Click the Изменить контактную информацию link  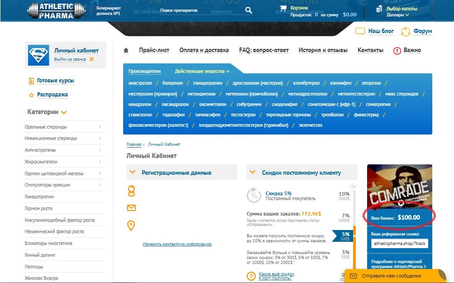177,244
